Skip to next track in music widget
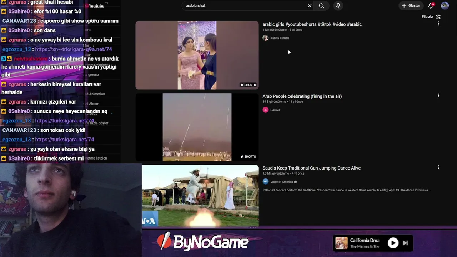 [405, 243]
